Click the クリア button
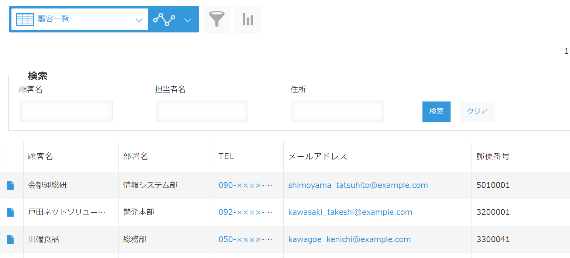 tap(477, 111)
